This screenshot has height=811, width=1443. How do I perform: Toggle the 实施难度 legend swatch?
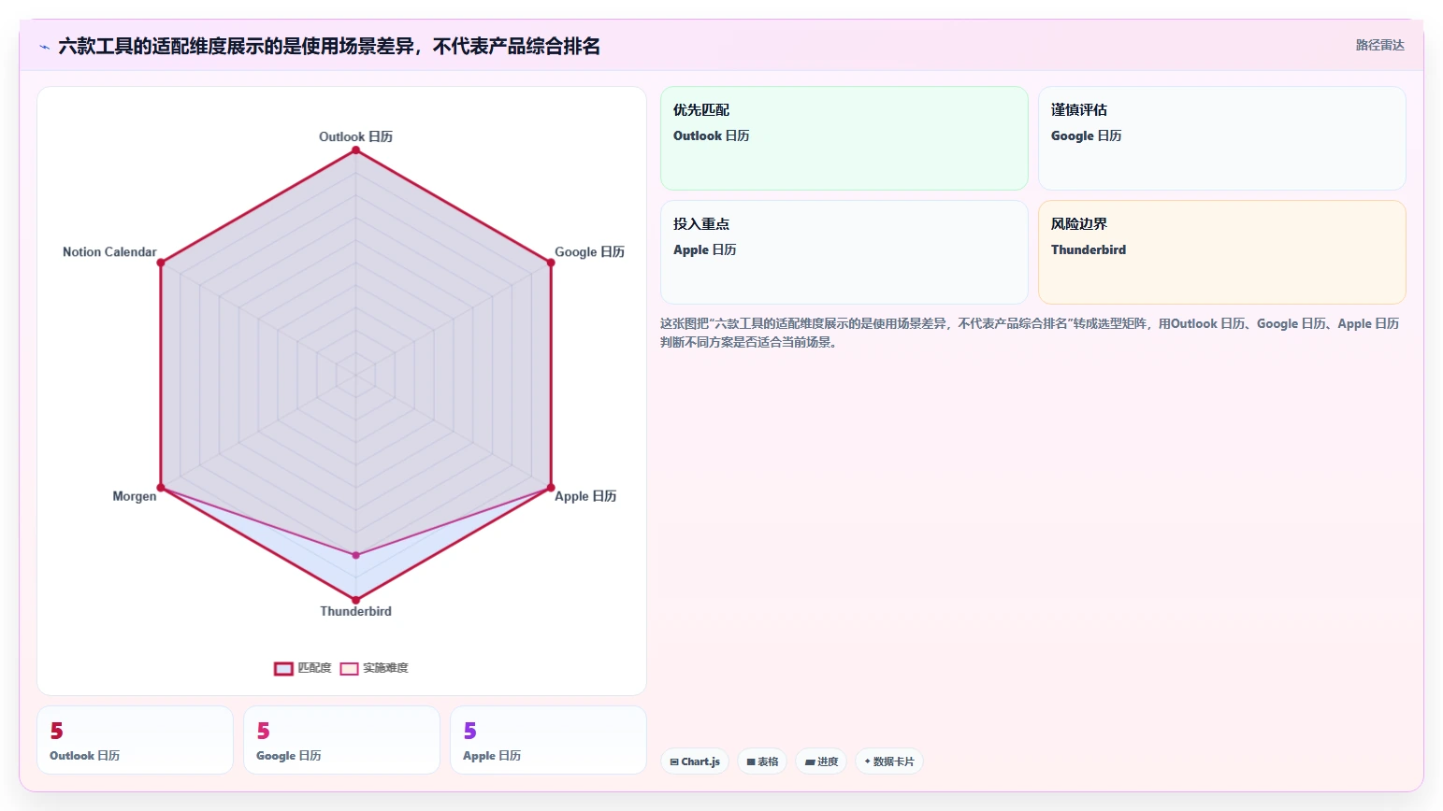click(349, 668)
